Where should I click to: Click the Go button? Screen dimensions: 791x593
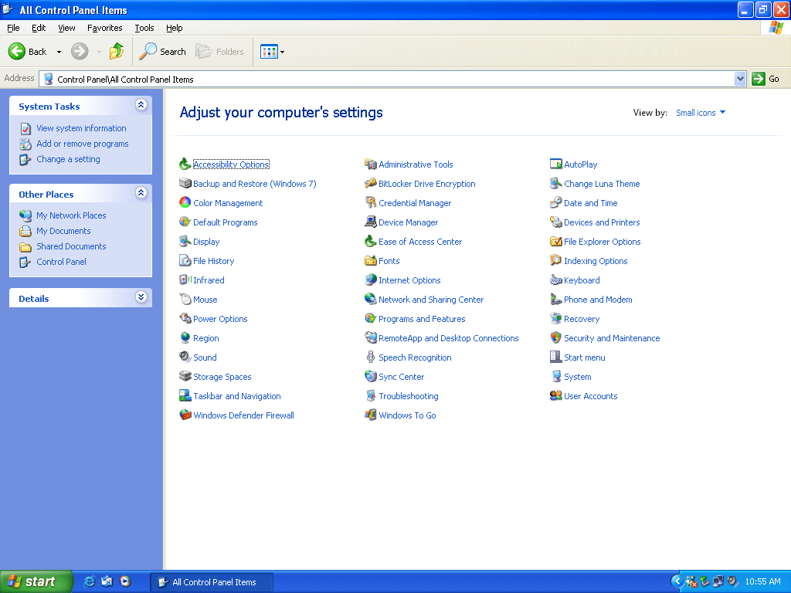click(769, 78)
